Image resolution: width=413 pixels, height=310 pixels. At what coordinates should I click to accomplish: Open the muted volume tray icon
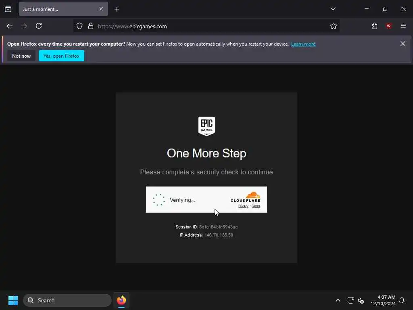pyautogui.click(x=361, y=300)
